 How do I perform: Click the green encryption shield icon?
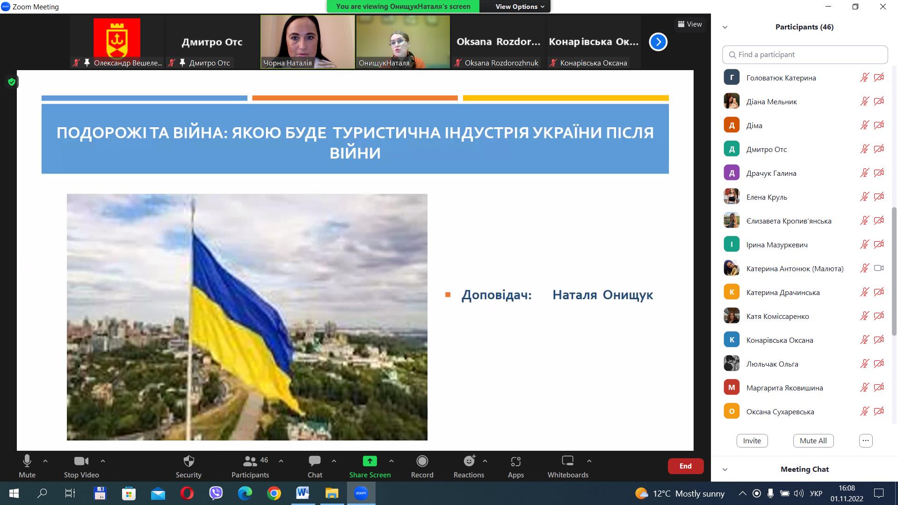click(12, 82)
